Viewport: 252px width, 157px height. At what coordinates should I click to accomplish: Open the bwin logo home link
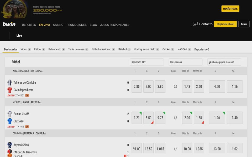coord(9,24)
